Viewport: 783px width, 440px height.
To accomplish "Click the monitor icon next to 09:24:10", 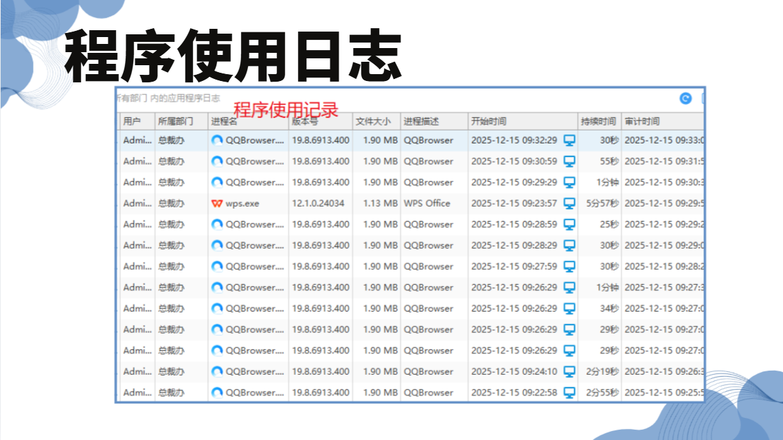I will click(569, 371).
